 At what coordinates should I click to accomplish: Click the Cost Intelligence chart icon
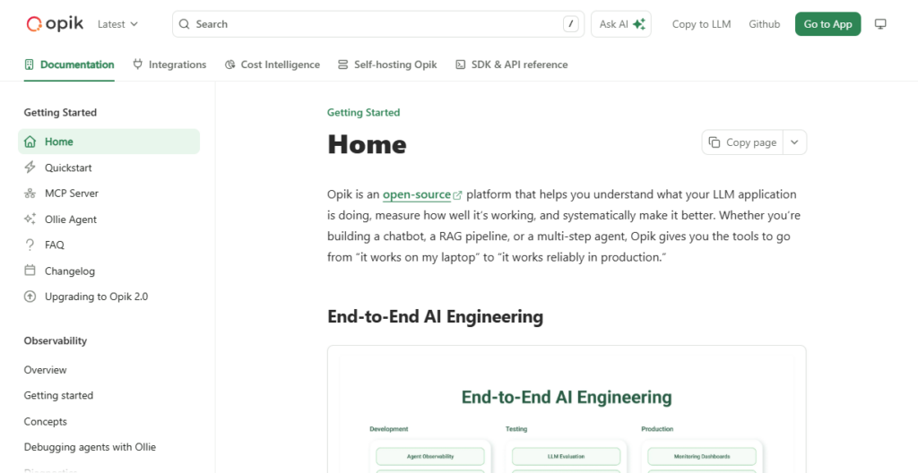coord(230,64)
